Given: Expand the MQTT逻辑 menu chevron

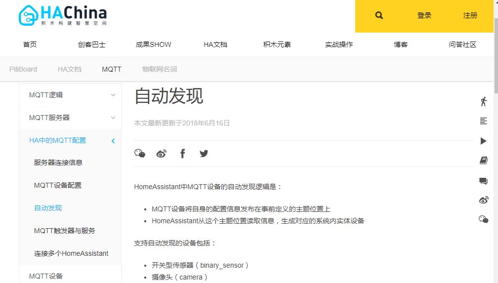Looking at the screenshot, I should tap(113, 95).
